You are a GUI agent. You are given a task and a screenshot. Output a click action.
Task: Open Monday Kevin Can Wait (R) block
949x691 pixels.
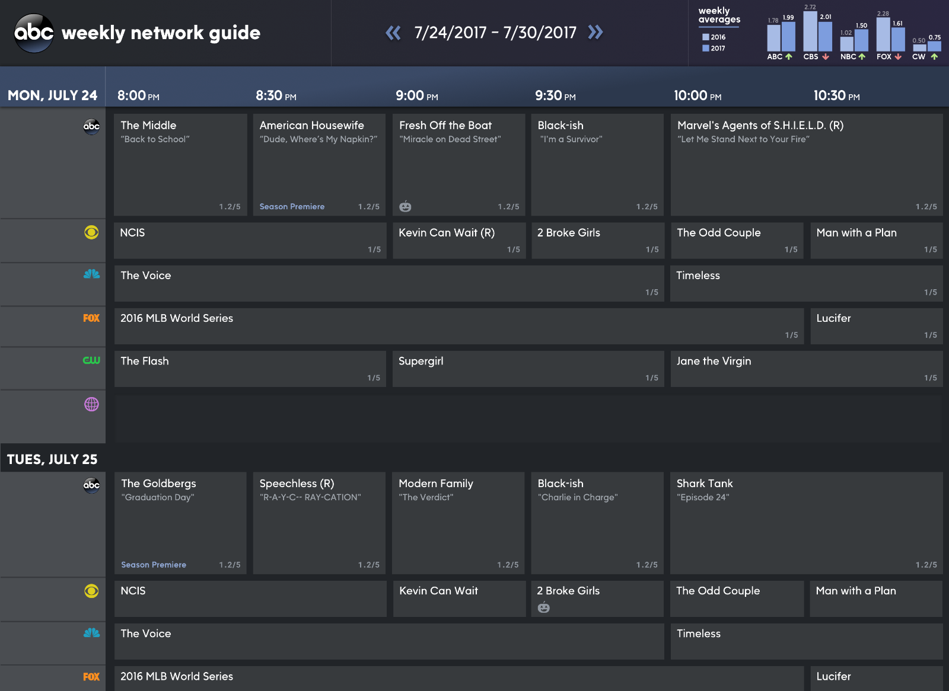[459, 241]
